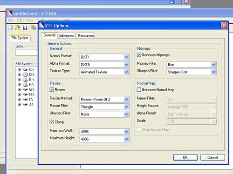
Task: Switch to the General tab
Action: 49,35
